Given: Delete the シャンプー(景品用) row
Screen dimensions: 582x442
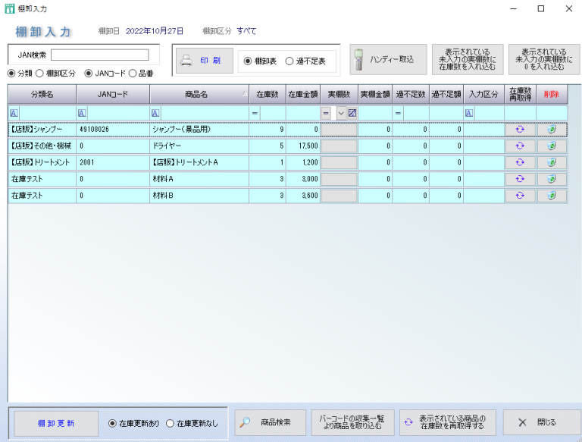Looking at the screenshot, I should [x=552, y=129].
